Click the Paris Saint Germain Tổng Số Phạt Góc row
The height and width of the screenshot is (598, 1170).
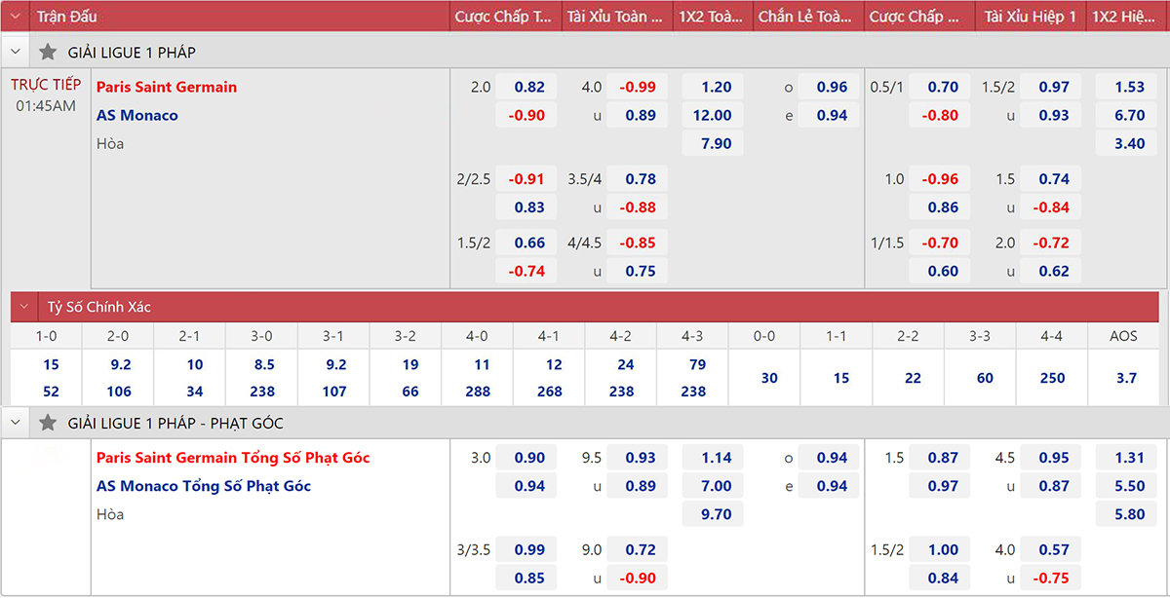(x=233, y=458)
